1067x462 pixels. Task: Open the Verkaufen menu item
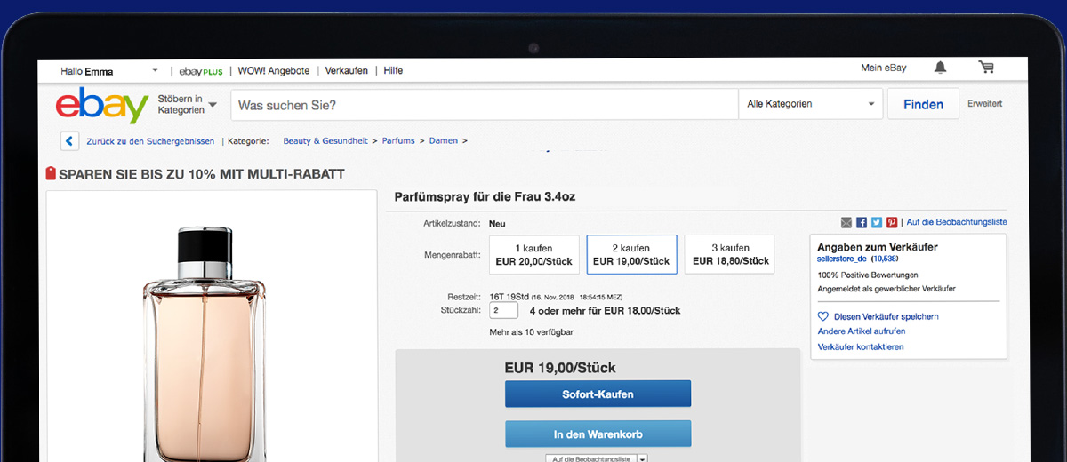pos(347,71)
